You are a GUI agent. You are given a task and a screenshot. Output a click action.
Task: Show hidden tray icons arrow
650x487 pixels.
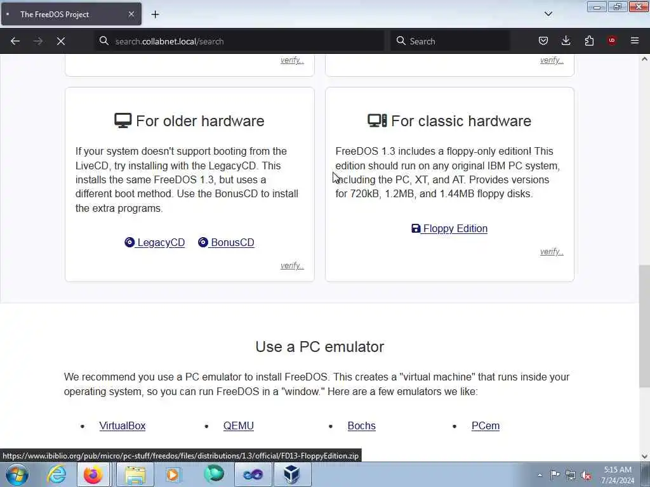(540, 475)
